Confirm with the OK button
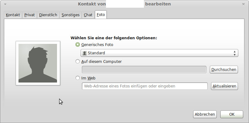This screenshot has width=249, height=123. point(232,114)
